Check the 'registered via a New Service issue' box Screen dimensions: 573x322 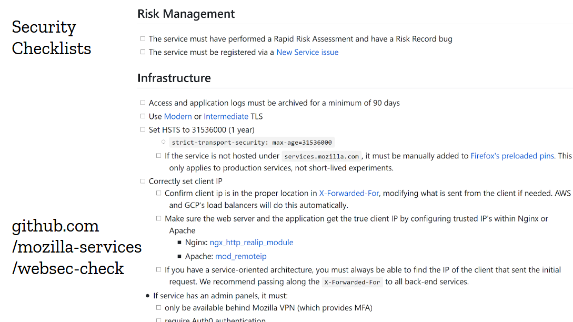pyautogui.click(x=143, y=52)
